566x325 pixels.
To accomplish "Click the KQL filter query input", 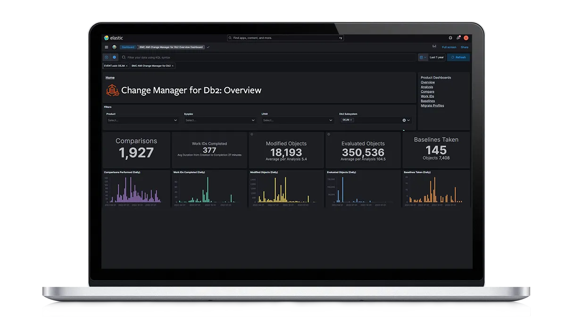I will pos(267,57).
